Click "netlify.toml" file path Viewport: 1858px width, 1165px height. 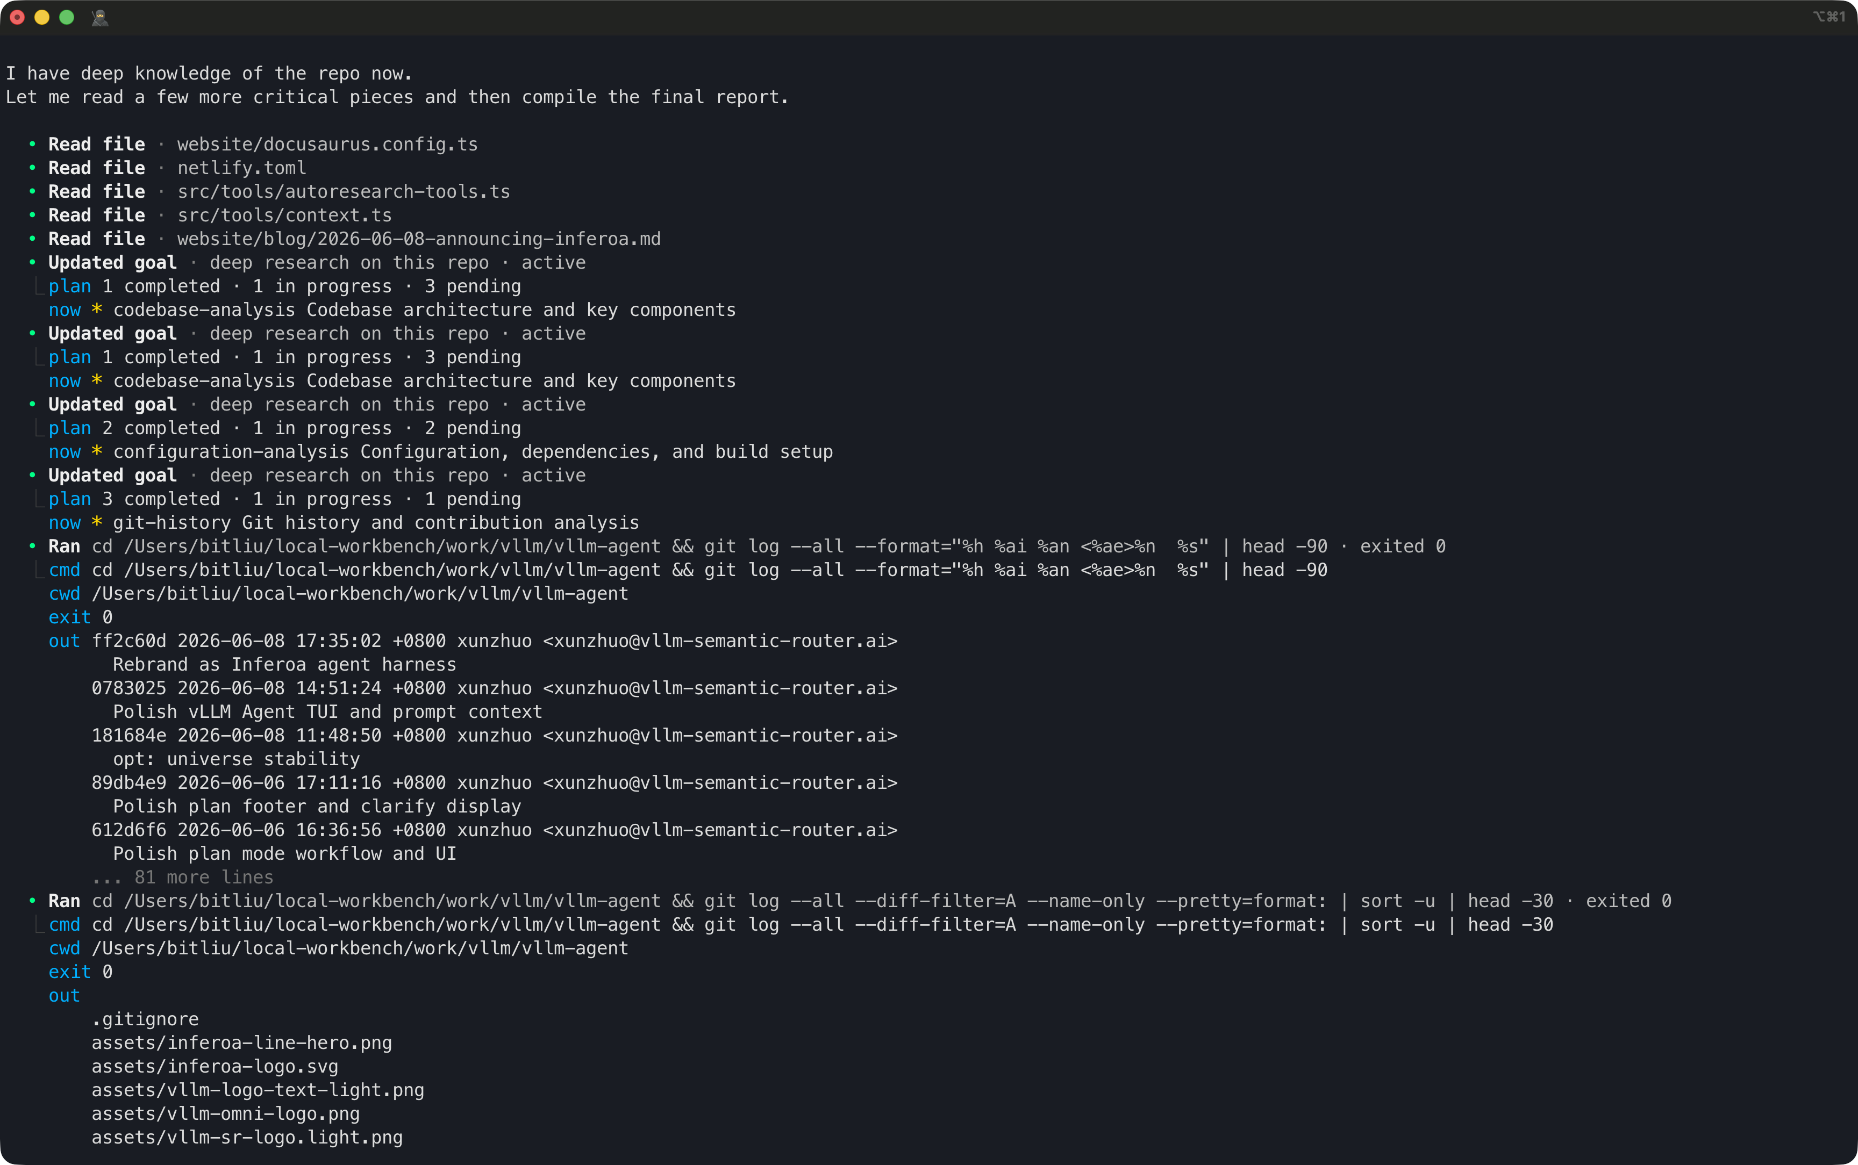pyautogui.click(x=241, y=168)
